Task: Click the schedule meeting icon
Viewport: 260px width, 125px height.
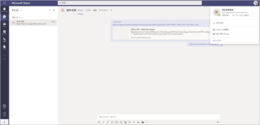Action: pos(125,122)
